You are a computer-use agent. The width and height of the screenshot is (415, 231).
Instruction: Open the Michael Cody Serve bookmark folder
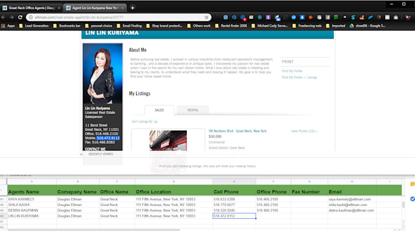click(269, 26)
